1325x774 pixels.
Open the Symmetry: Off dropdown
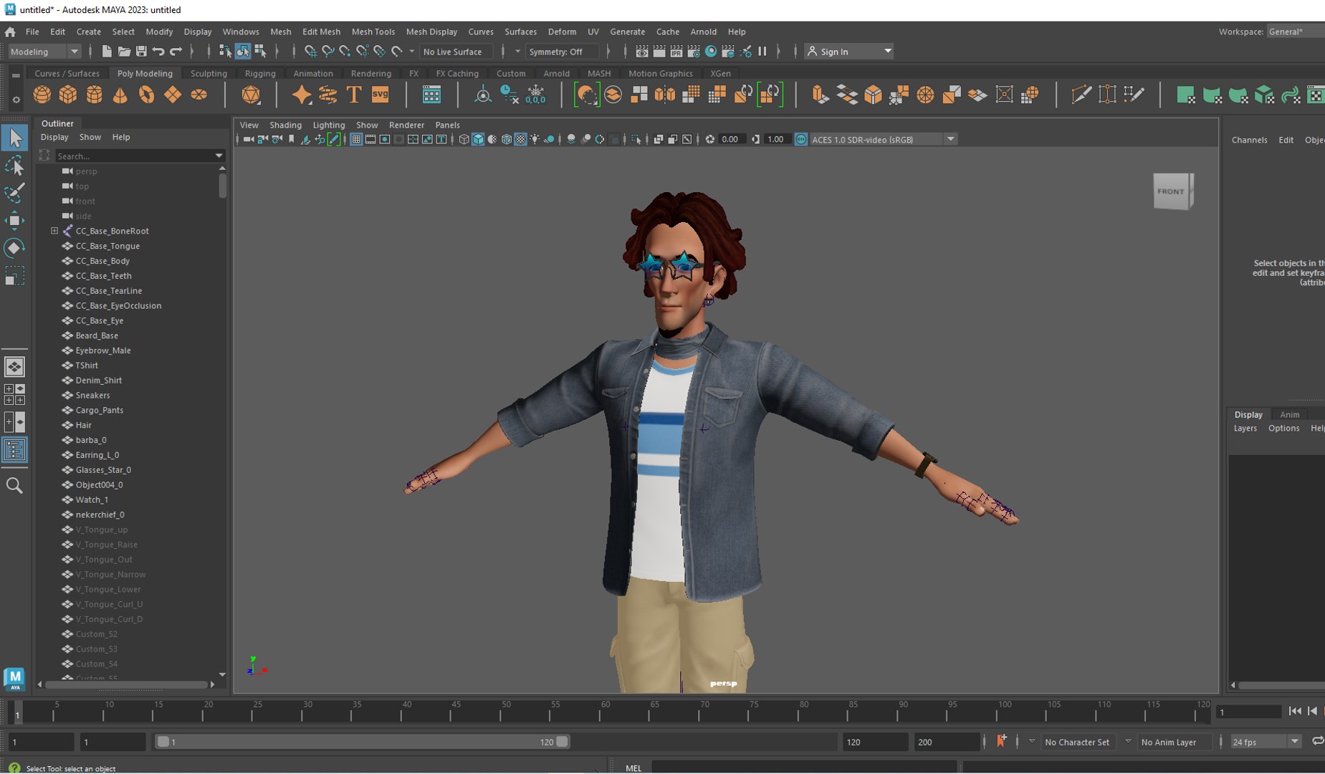point(563,52)
